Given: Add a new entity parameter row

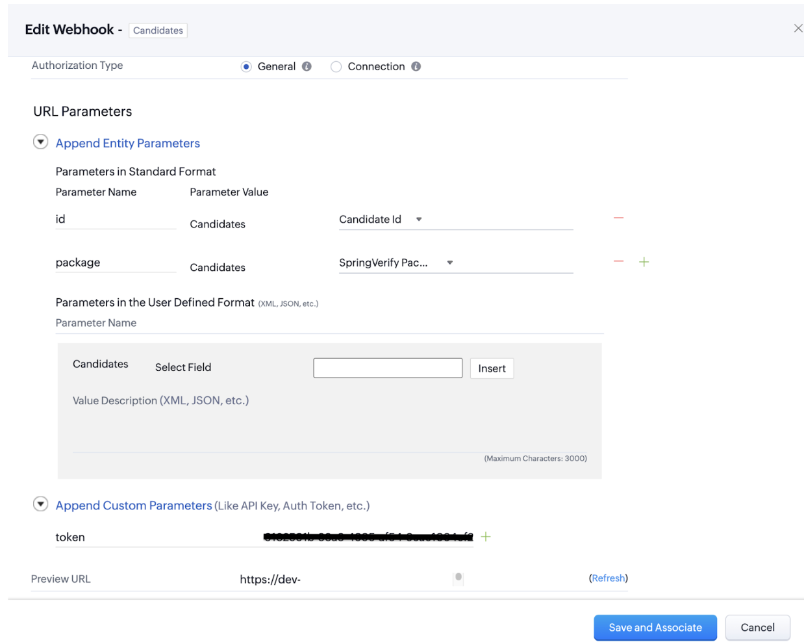Looking at the screenshot, I should click(x=644, y=262).
